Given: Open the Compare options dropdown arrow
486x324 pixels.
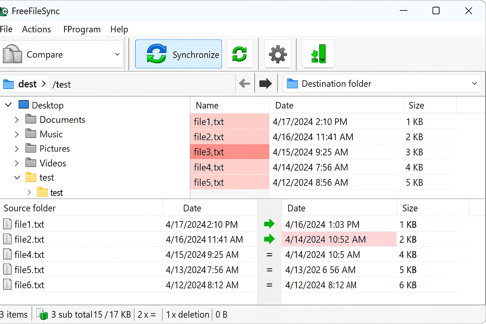Looking at the screenshot, I should (117, 54).
